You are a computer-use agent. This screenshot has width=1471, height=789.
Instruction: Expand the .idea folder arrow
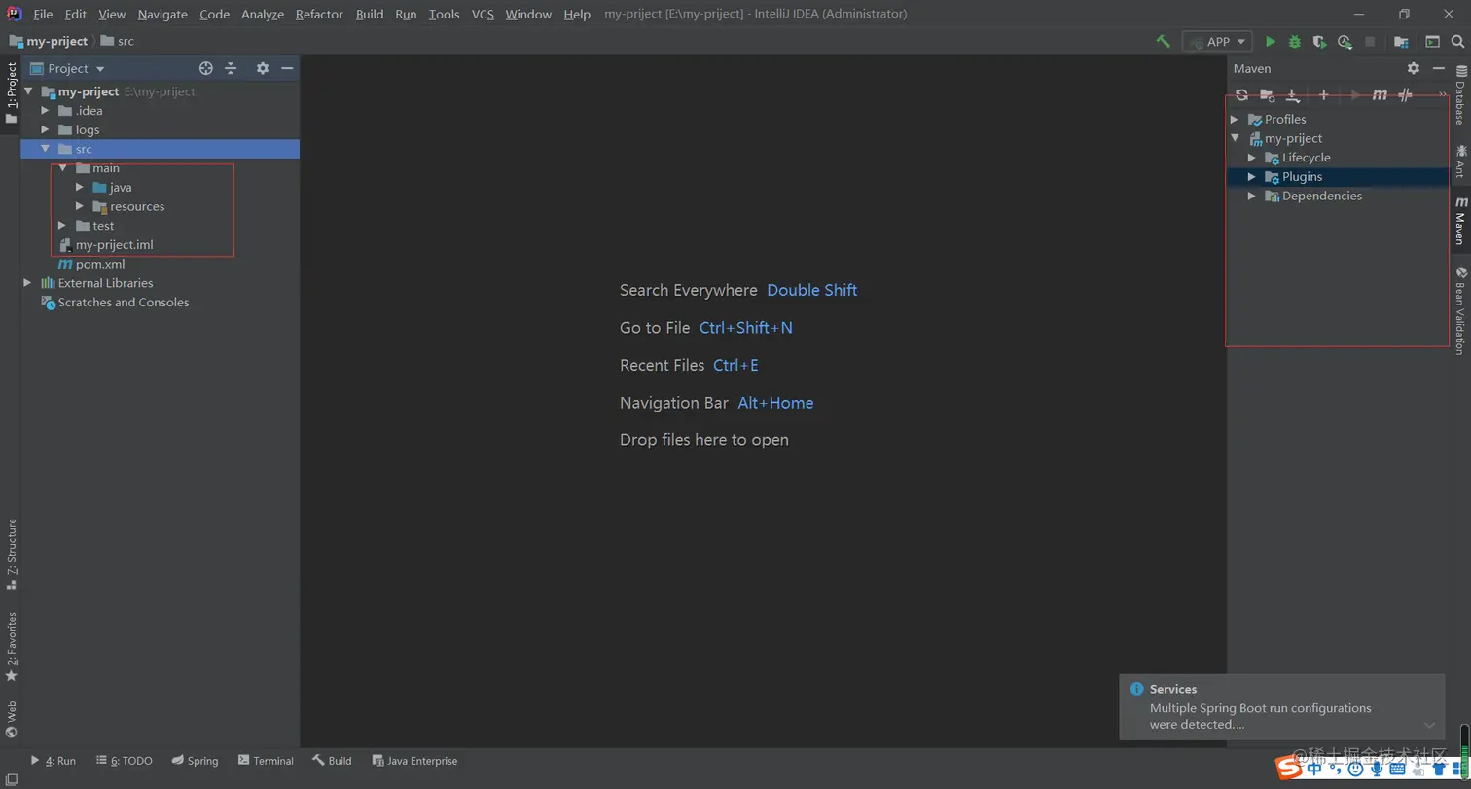pyautogui.click(x=45, y=110)
